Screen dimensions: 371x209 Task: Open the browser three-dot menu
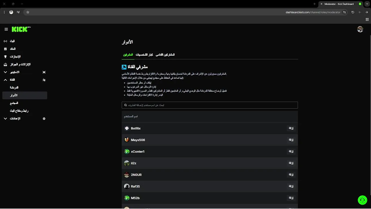pos(4,12)
